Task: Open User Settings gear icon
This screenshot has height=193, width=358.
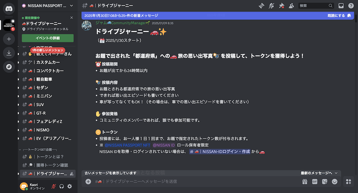Action: point(70,187)
